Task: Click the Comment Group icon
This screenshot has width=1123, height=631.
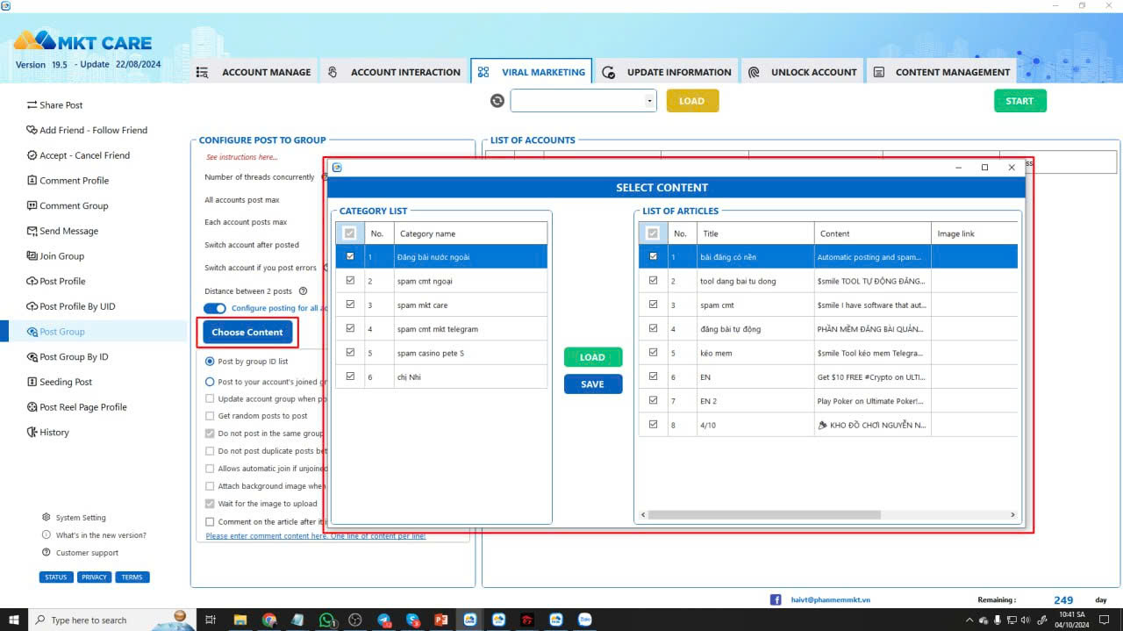Action: tap(32, 206)
